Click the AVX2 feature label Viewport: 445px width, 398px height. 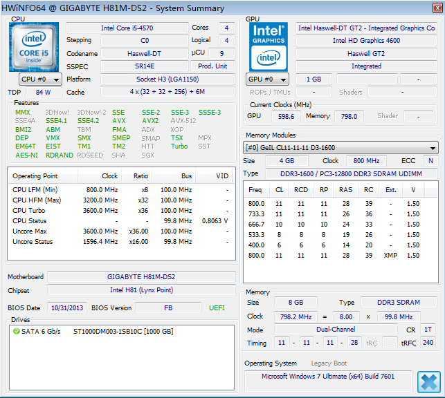pyautogui.click(x=150, y=121)
